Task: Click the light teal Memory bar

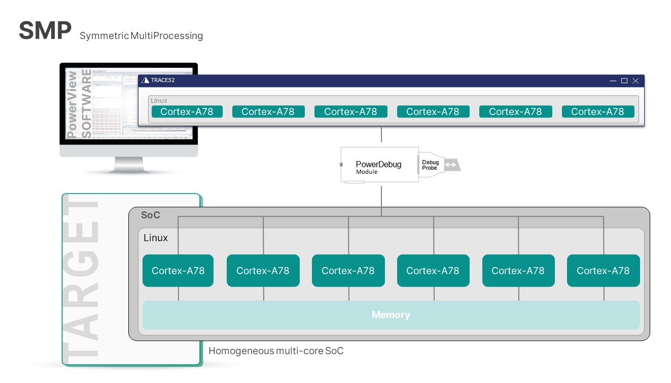Action: click(391, 315)
